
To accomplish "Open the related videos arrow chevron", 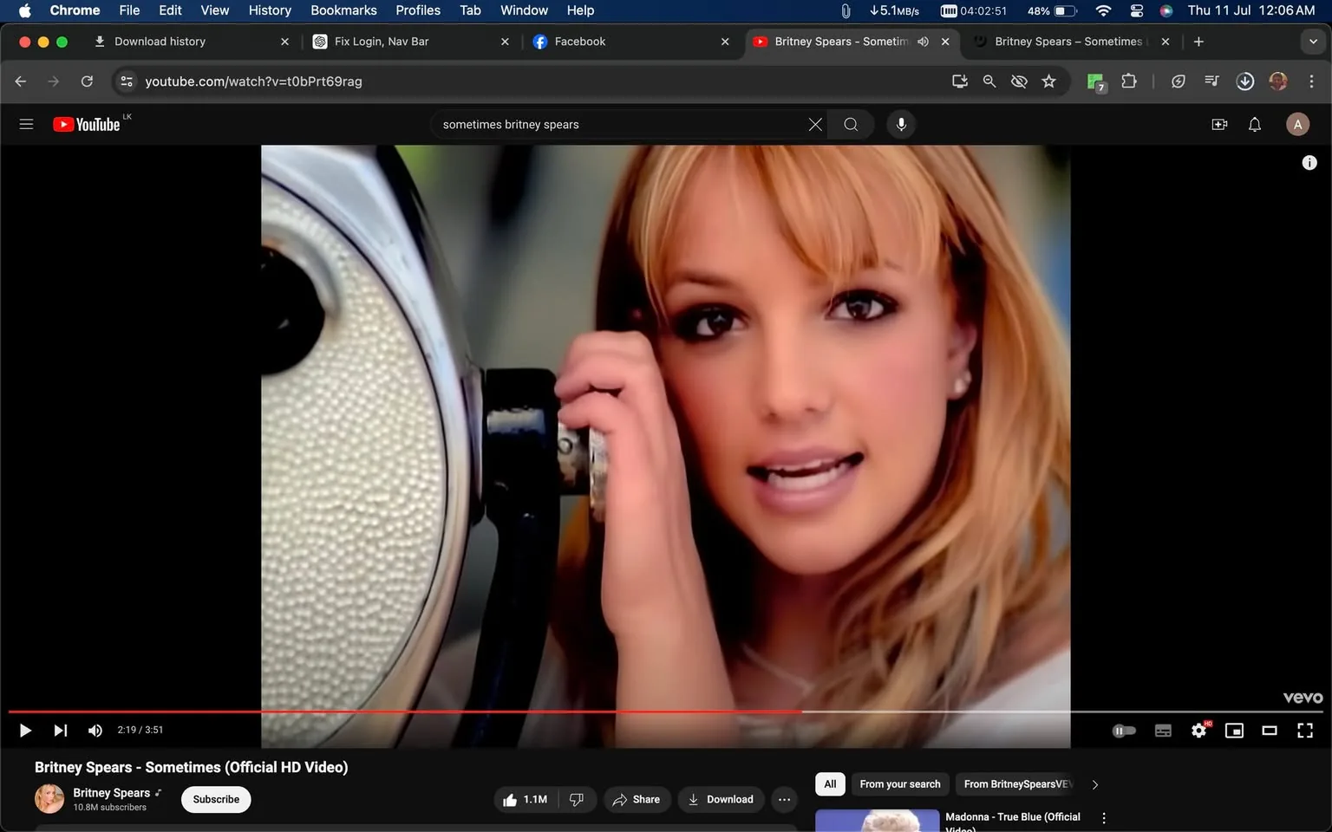I will tap(1094, 783).
